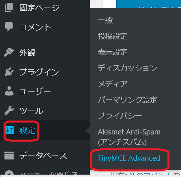Viewport: 181px width, 177px height.
Task: Click the 設定 sliders icon
Action: (x=10, y=130)
